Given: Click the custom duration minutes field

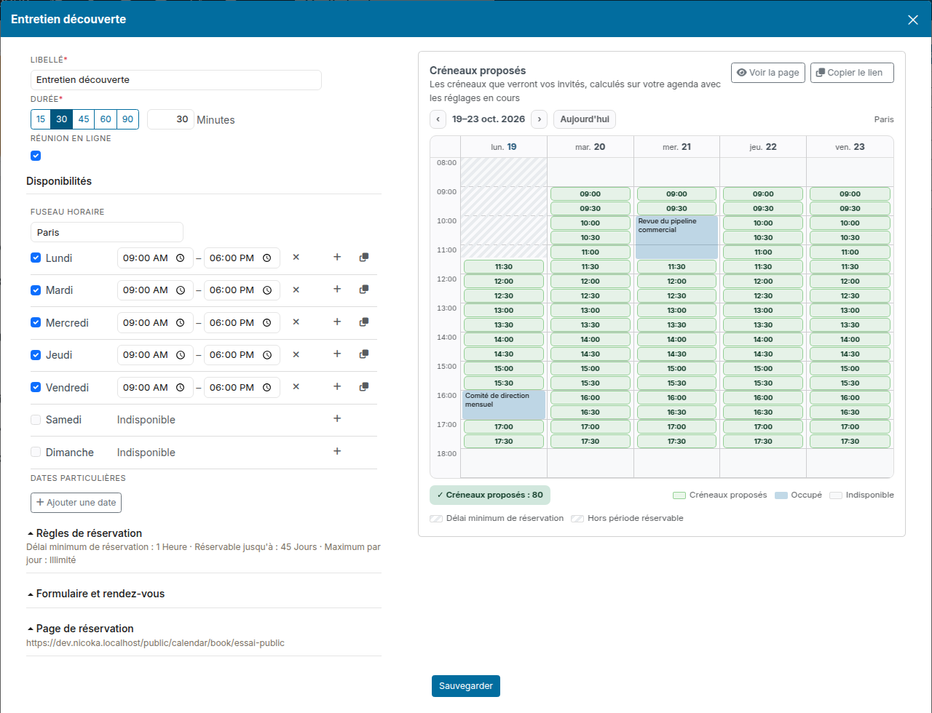Looking at the screenshot, I should (170, 119).
